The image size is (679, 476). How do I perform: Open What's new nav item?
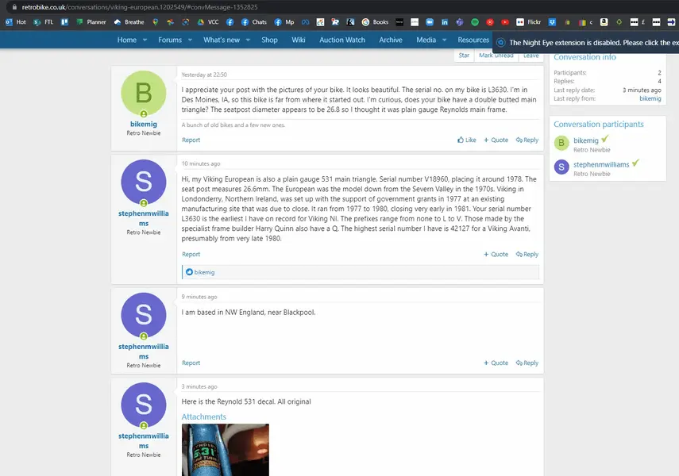pos(222,40)
